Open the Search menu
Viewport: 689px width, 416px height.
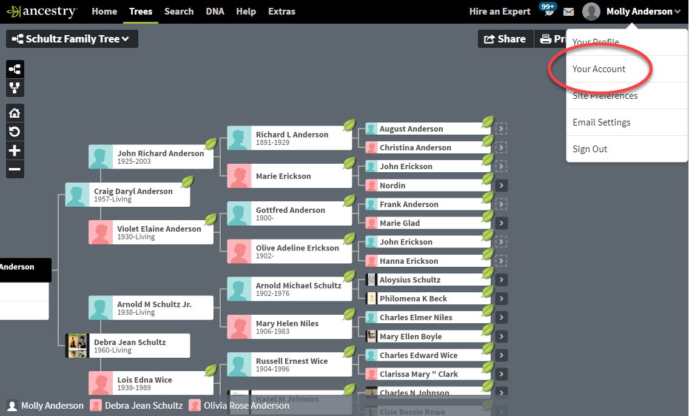click(x=179, y=12)
